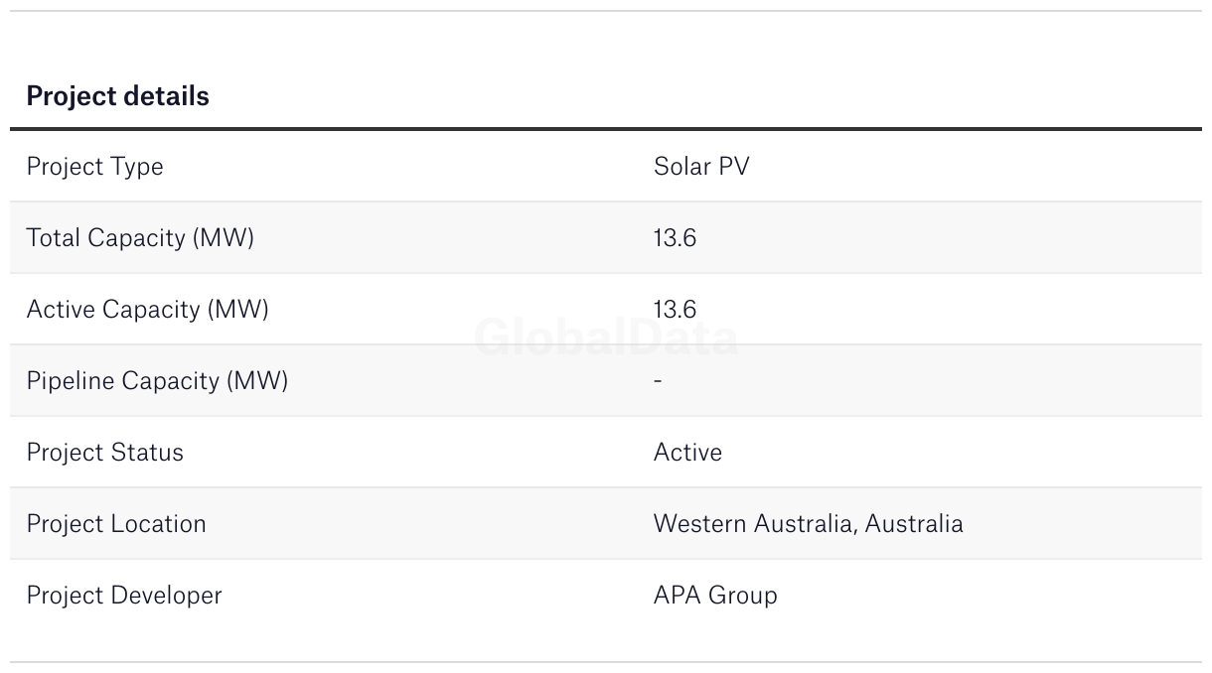The height and width of the screenshot is (673, 1212).
Task: Click the Active value for Project Status
Action: tap(687, 452)
